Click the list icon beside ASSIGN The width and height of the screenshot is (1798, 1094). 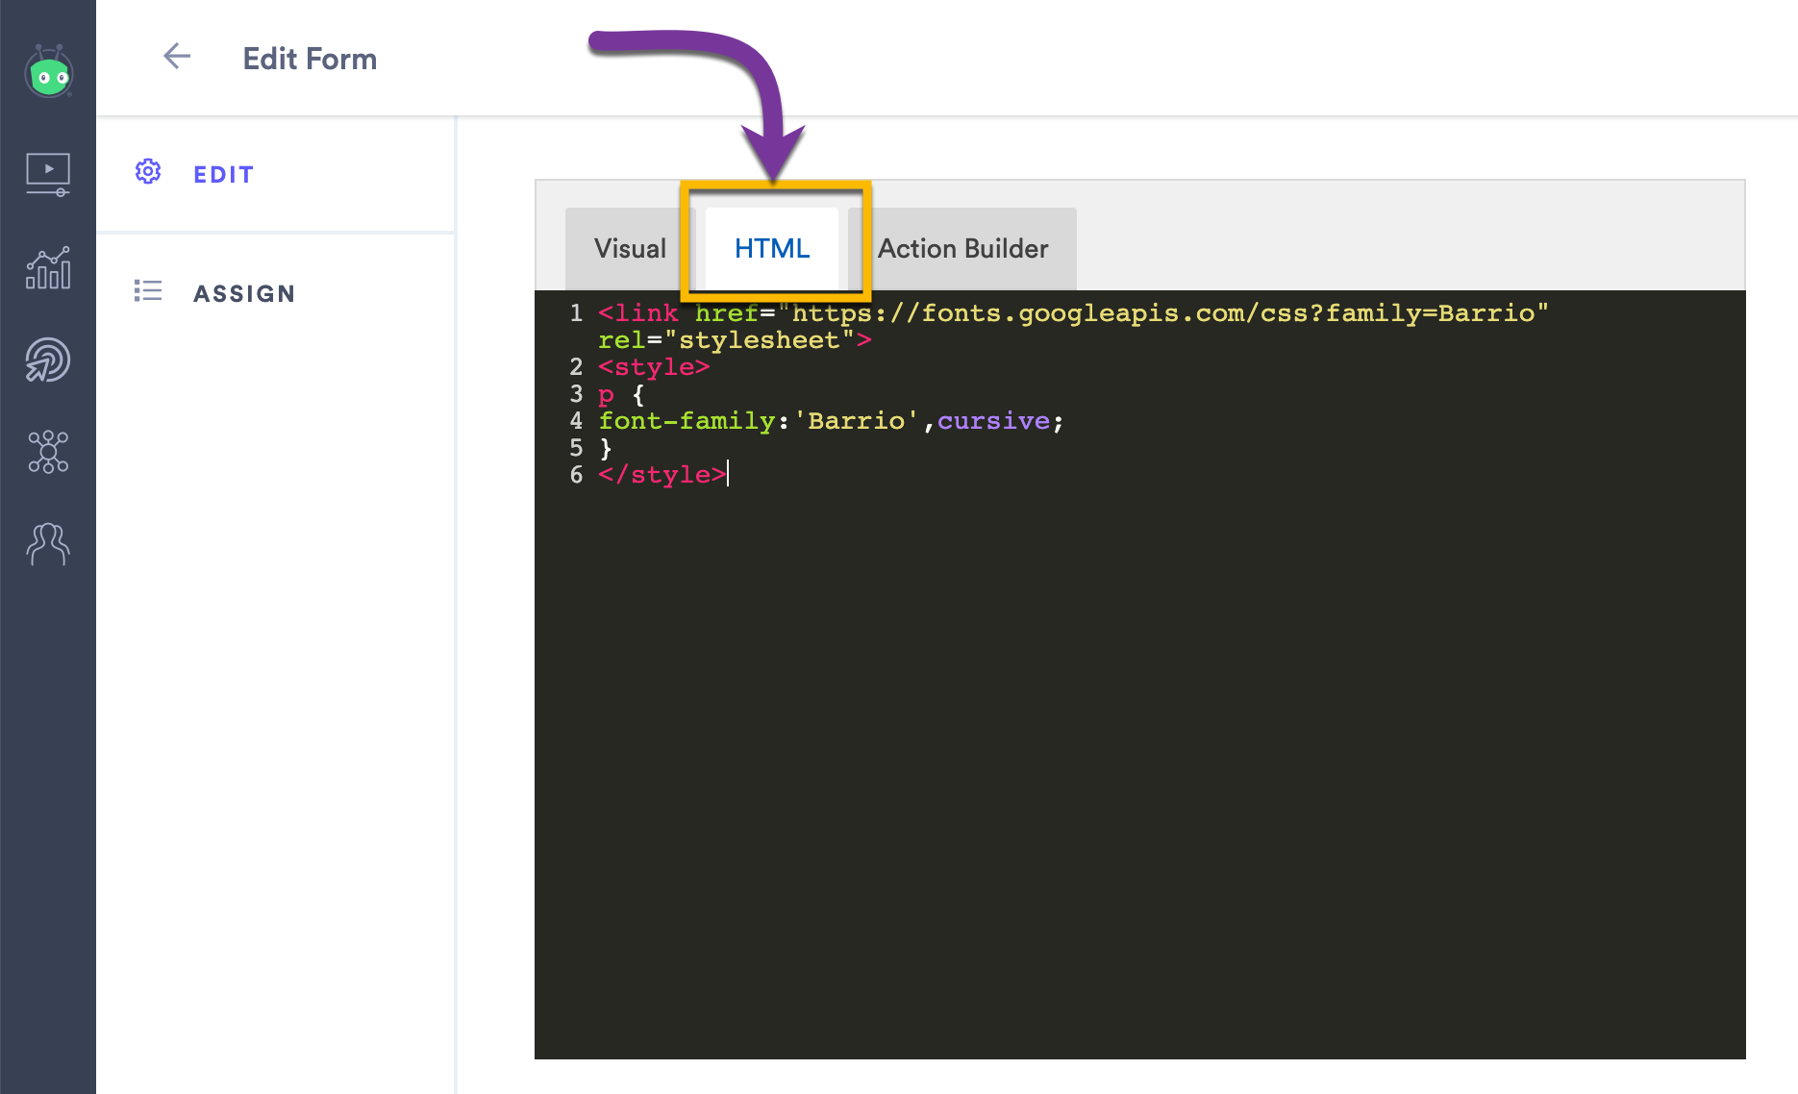[x=148, y=290]
